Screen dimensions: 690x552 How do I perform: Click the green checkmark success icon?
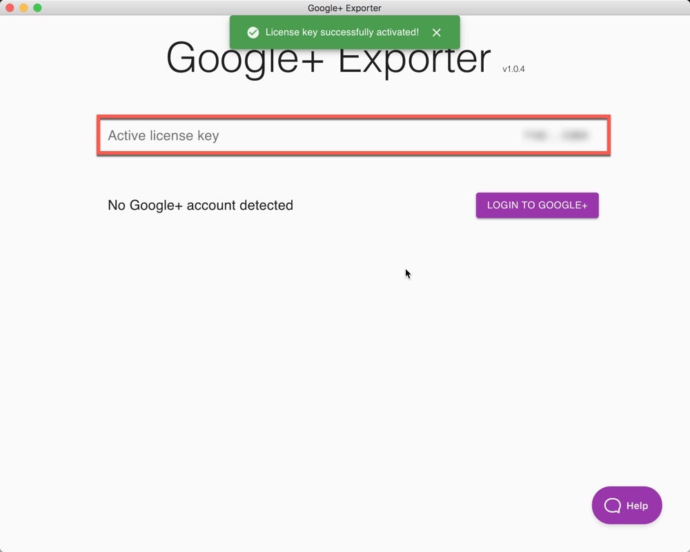click(x=253, y=32)
